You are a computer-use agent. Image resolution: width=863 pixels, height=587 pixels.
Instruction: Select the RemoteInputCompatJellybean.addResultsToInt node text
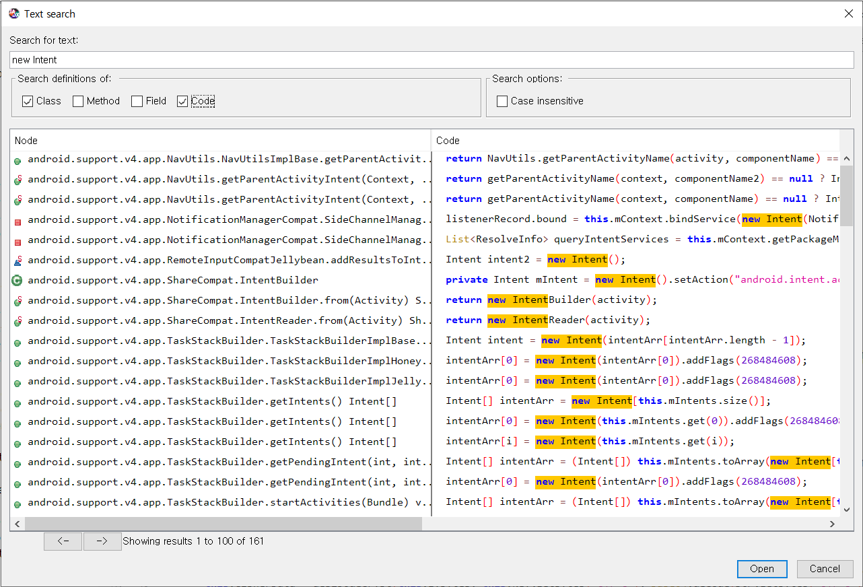pyautogui.click(x=230, y=260)
